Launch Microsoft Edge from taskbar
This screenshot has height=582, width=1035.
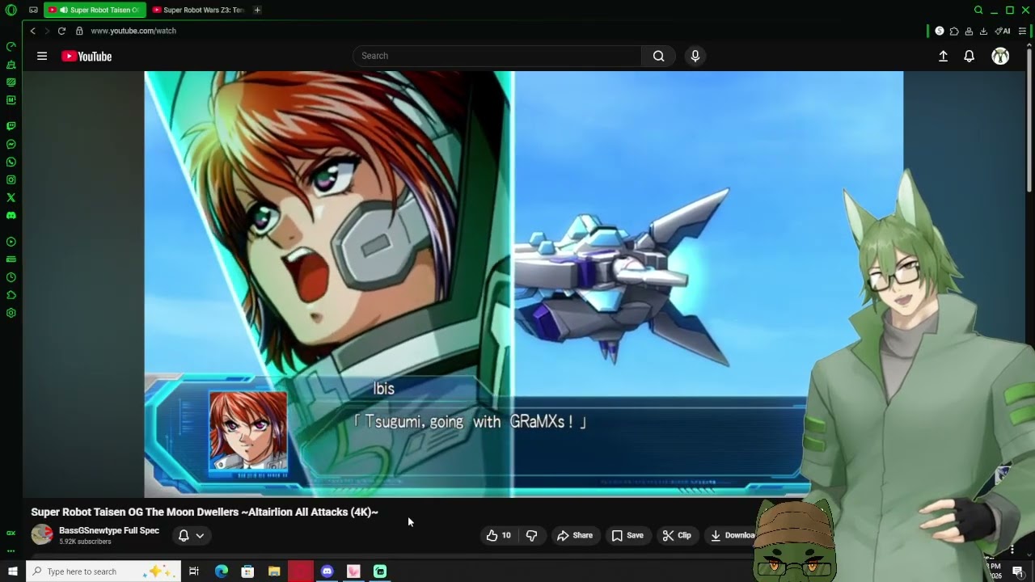coord(221,571)
